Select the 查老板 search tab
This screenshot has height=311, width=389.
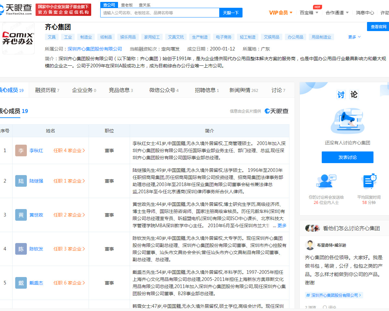(127, 5)
